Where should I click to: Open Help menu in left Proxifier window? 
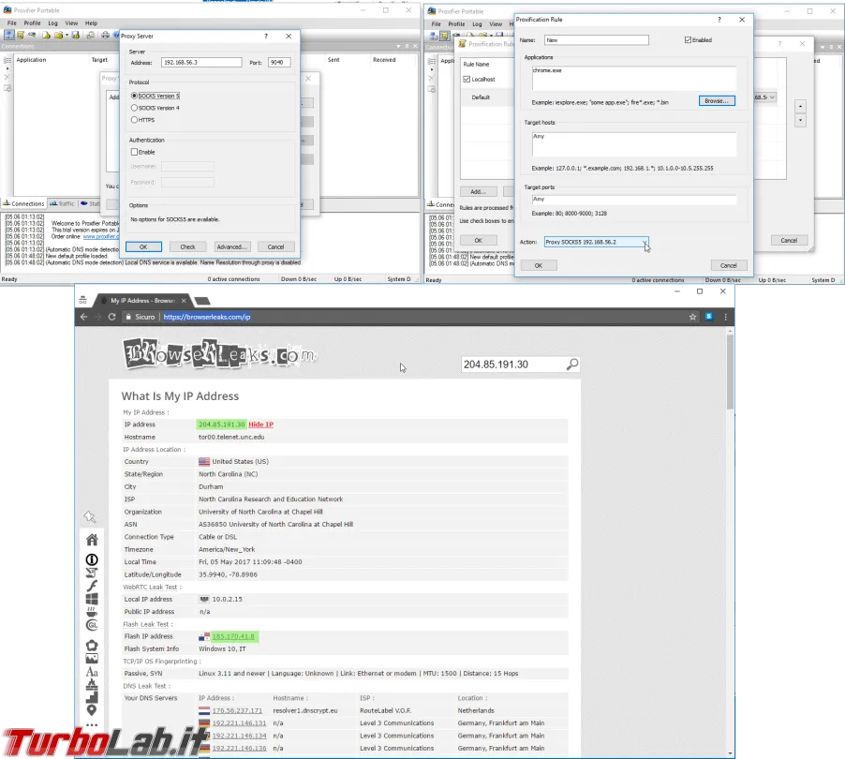click(91, 23)
